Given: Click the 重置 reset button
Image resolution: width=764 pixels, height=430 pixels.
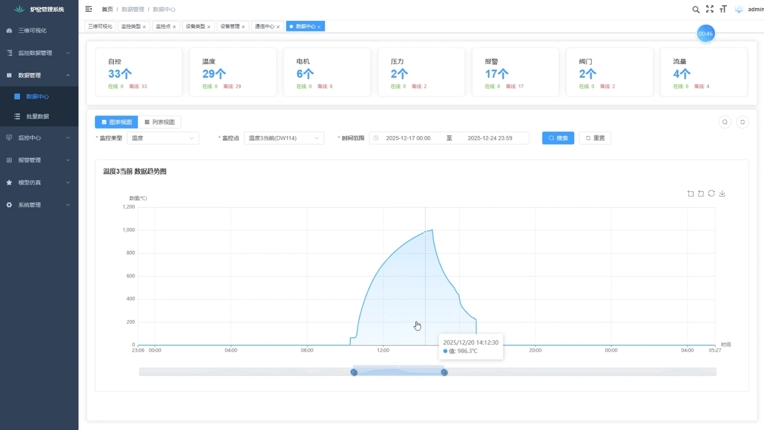Looking at the screenshot, I should click(x=595, y=138).
